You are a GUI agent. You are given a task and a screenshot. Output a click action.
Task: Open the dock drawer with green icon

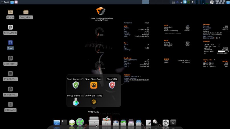click(123, 122)
